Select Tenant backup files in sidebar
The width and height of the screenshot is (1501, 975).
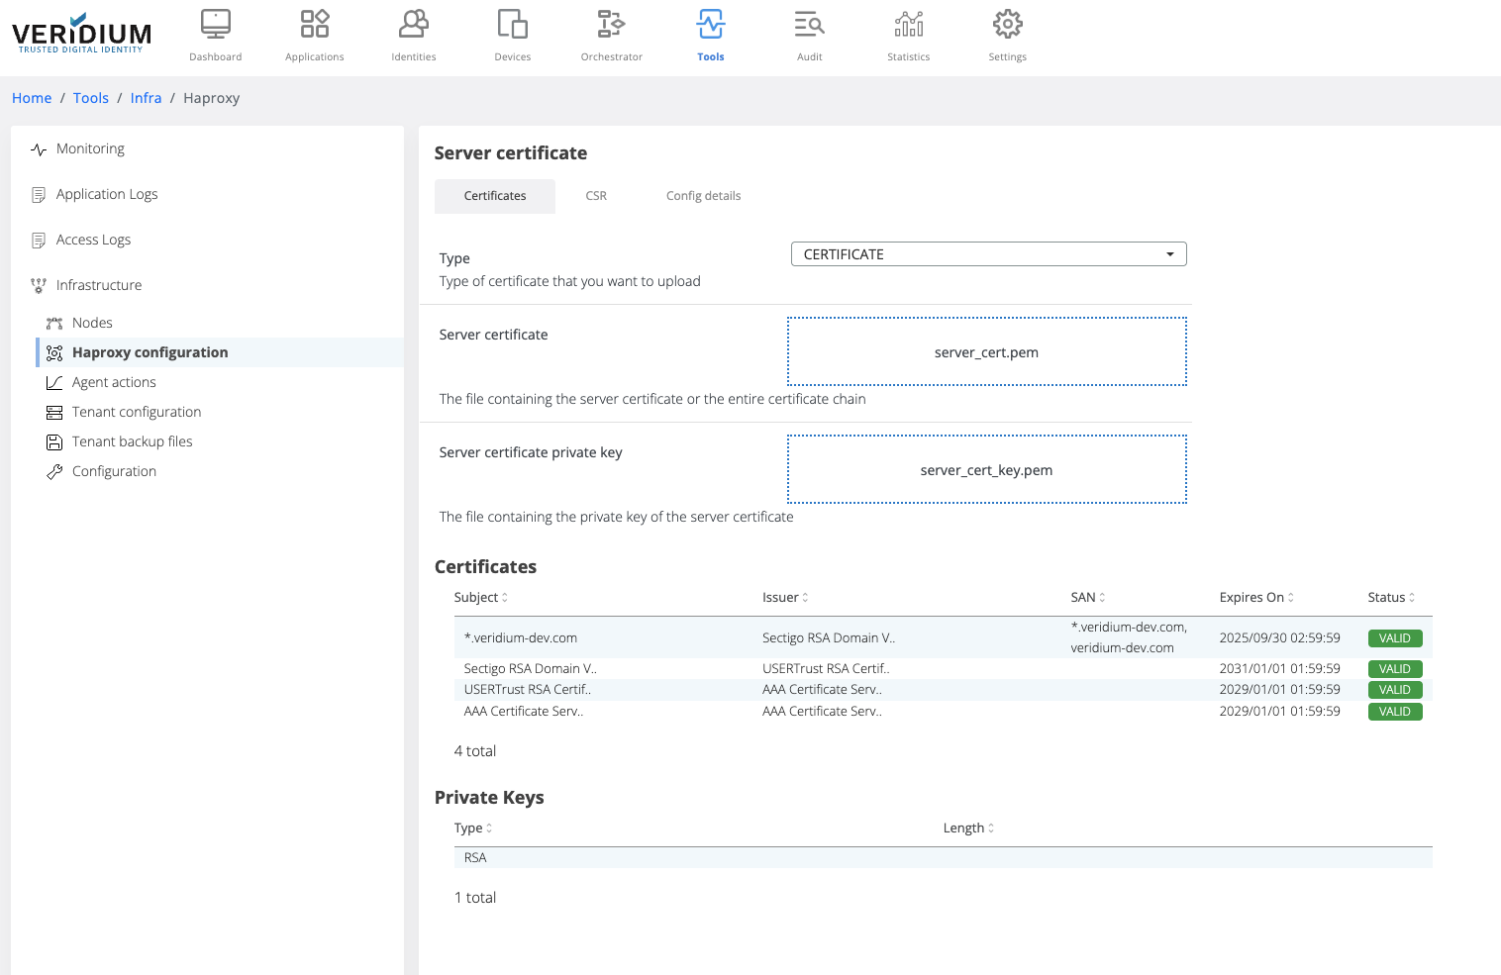click(132, 441)
